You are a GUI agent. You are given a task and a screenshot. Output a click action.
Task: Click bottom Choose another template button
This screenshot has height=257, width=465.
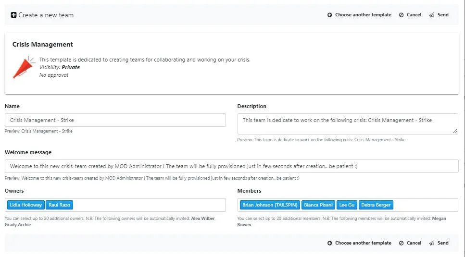359,243
